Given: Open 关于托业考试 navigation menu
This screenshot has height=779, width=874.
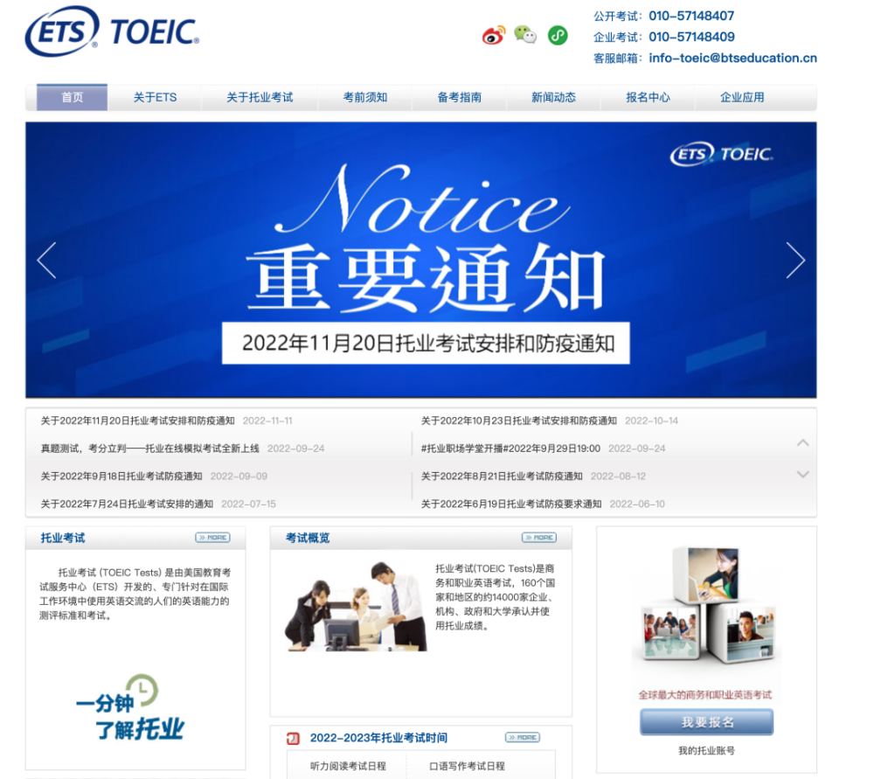Looking at the screenshot, I should click(x=260, y=98).
